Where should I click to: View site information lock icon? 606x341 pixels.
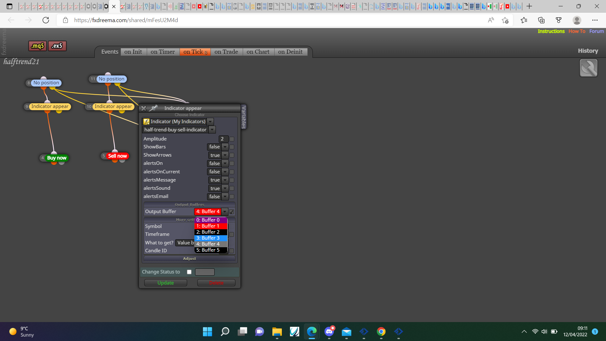point(65,20)
